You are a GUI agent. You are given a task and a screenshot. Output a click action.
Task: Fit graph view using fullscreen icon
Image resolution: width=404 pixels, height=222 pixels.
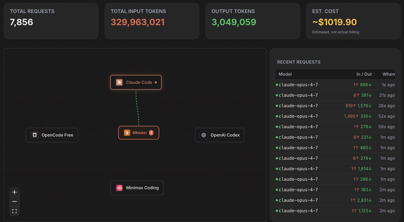coord(14,211)
